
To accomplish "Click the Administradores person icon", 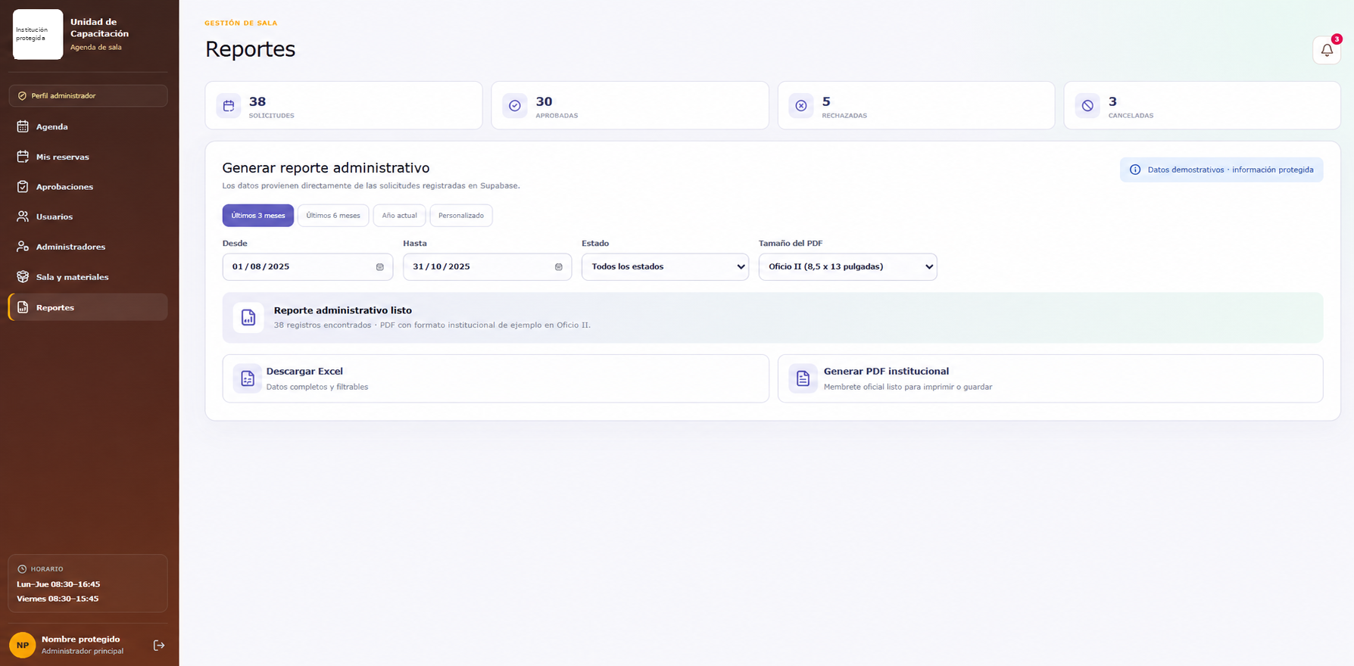I will pyautogui.click(x=23, y=247).
